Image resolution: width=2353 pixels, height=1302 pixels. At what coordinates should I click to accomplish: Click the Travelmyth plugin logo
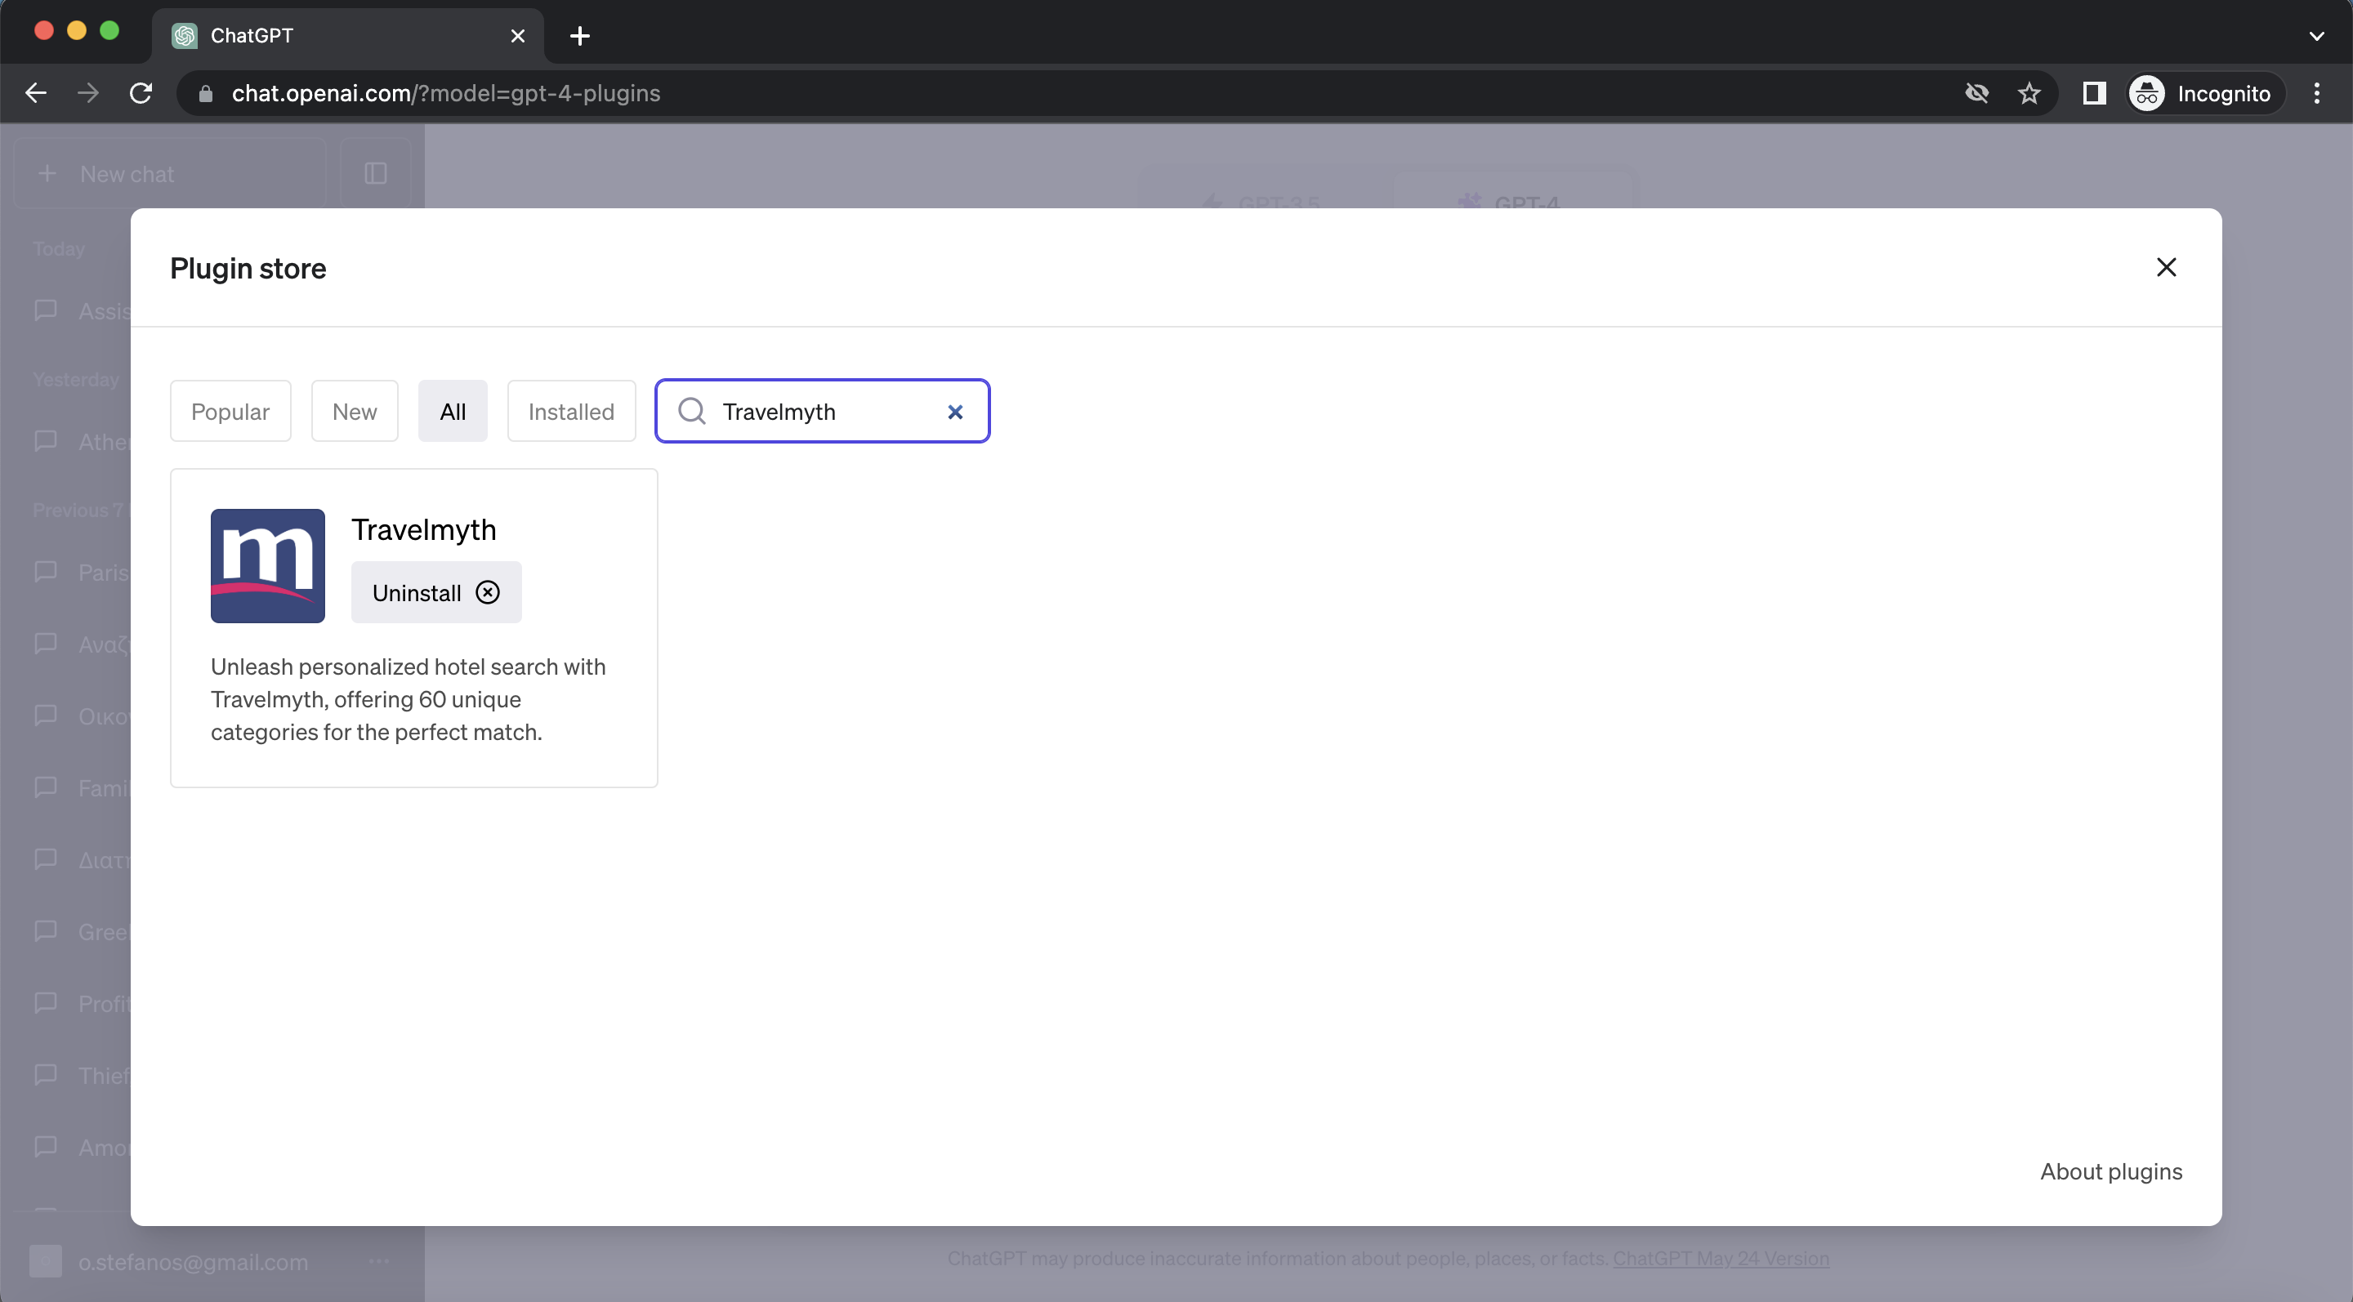pos(268,566)
